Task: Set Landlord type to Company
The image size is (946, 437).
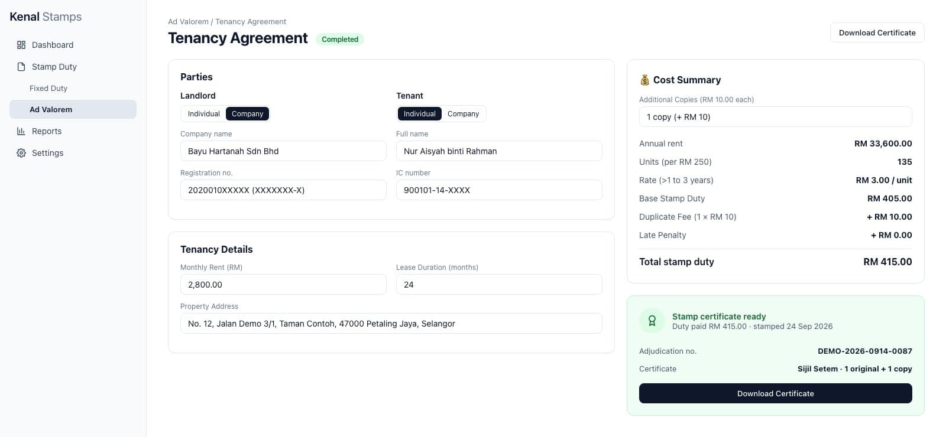Action: click(x=247, y=114)
